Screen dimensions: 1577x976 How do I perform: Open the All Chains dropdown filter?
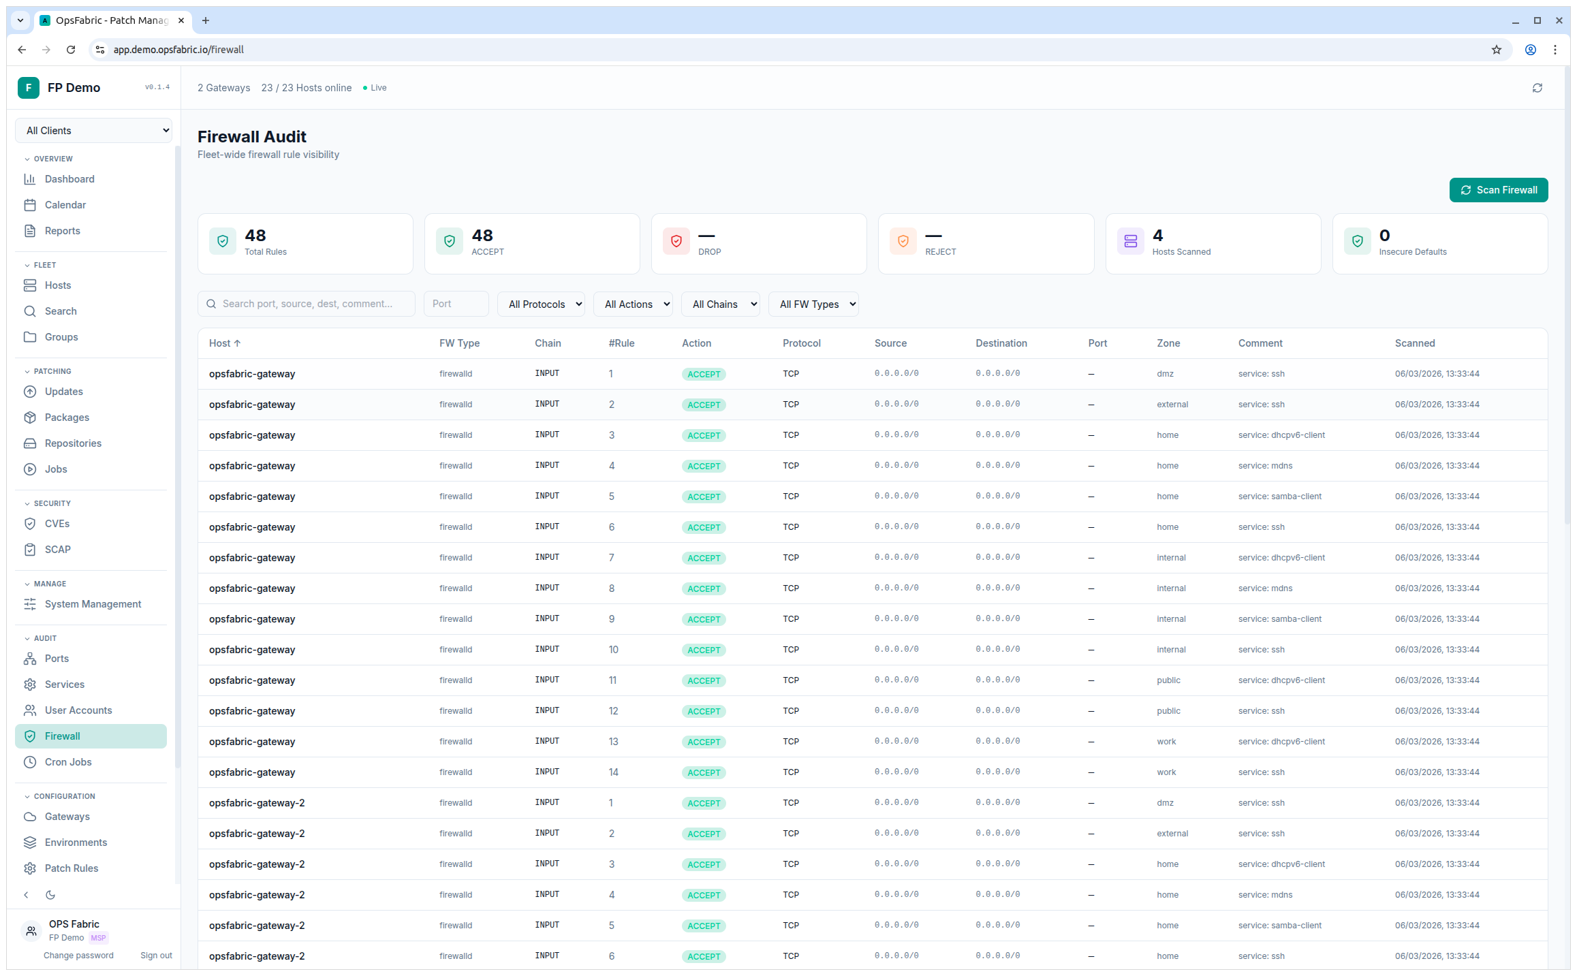pos(720,304)
